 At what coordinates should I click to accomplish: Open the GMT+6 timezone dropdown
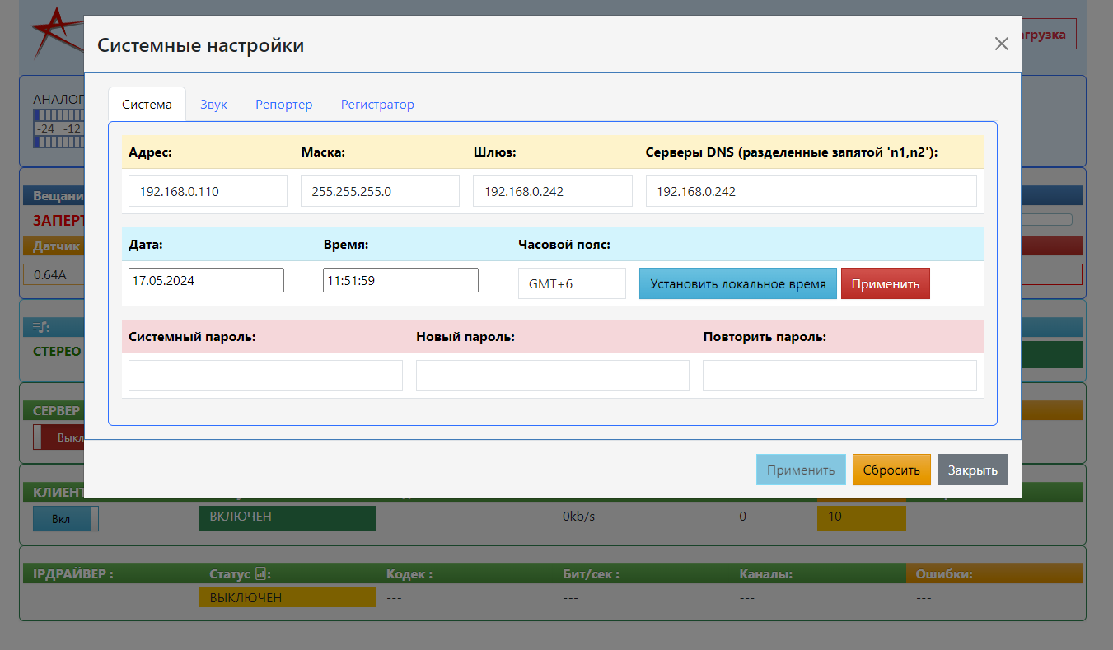[572, 284]
